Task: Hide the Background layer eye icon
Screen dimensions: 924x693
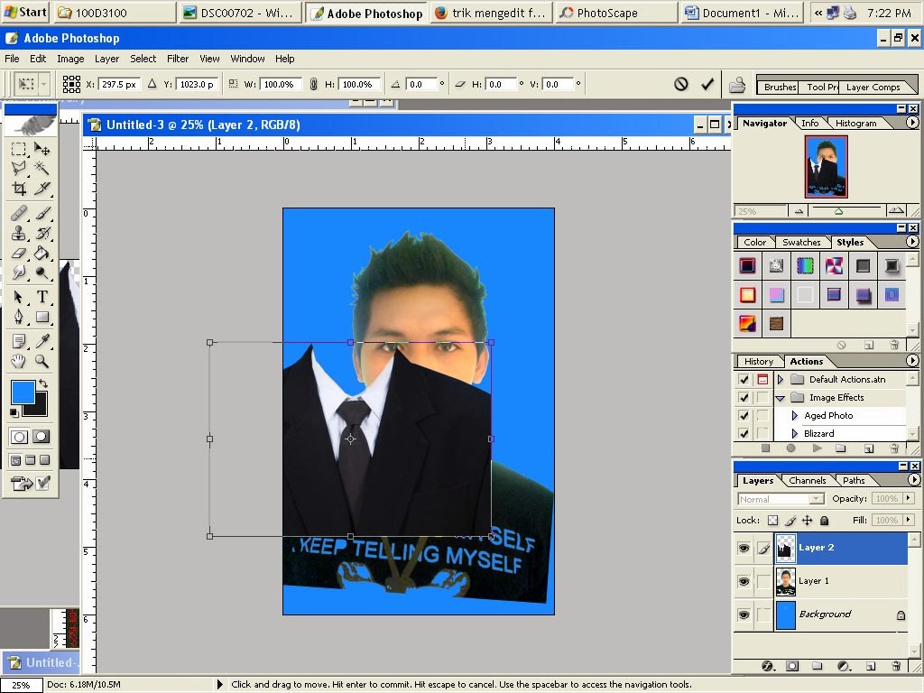Action: pyautogui.click(x=744, y=614)
